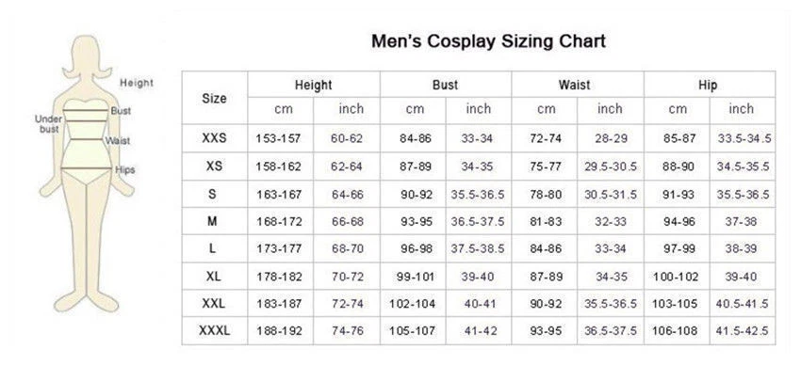Select the Size column header
The height and width of the screenshot is (365, 801).
pos(214,99)
